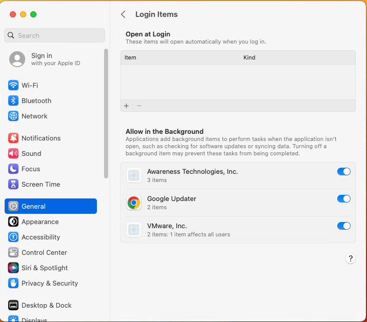Click the Awareness Technologies app icon
This screenshot has width=367, height=322.
pos(134,175)
